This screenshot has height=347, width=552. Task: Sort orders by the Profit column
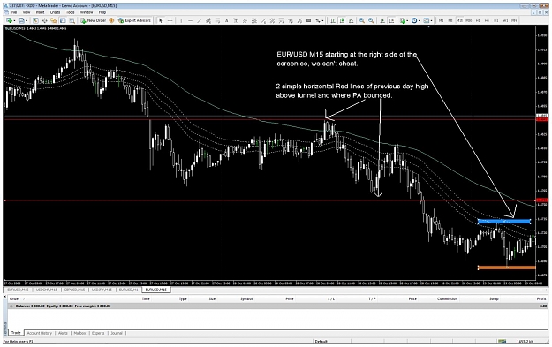[541, 298]
